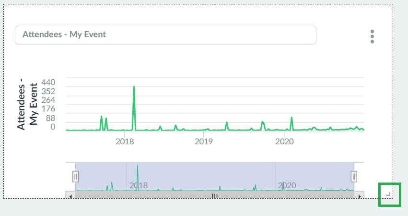Click the left range selector handle

pyautogui.click(x=75, y=177)
